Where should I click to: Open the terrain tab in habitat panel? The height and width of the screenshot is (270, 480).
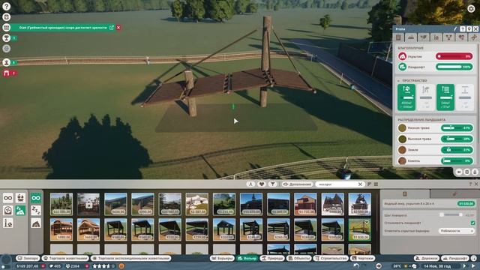(411, 37)
